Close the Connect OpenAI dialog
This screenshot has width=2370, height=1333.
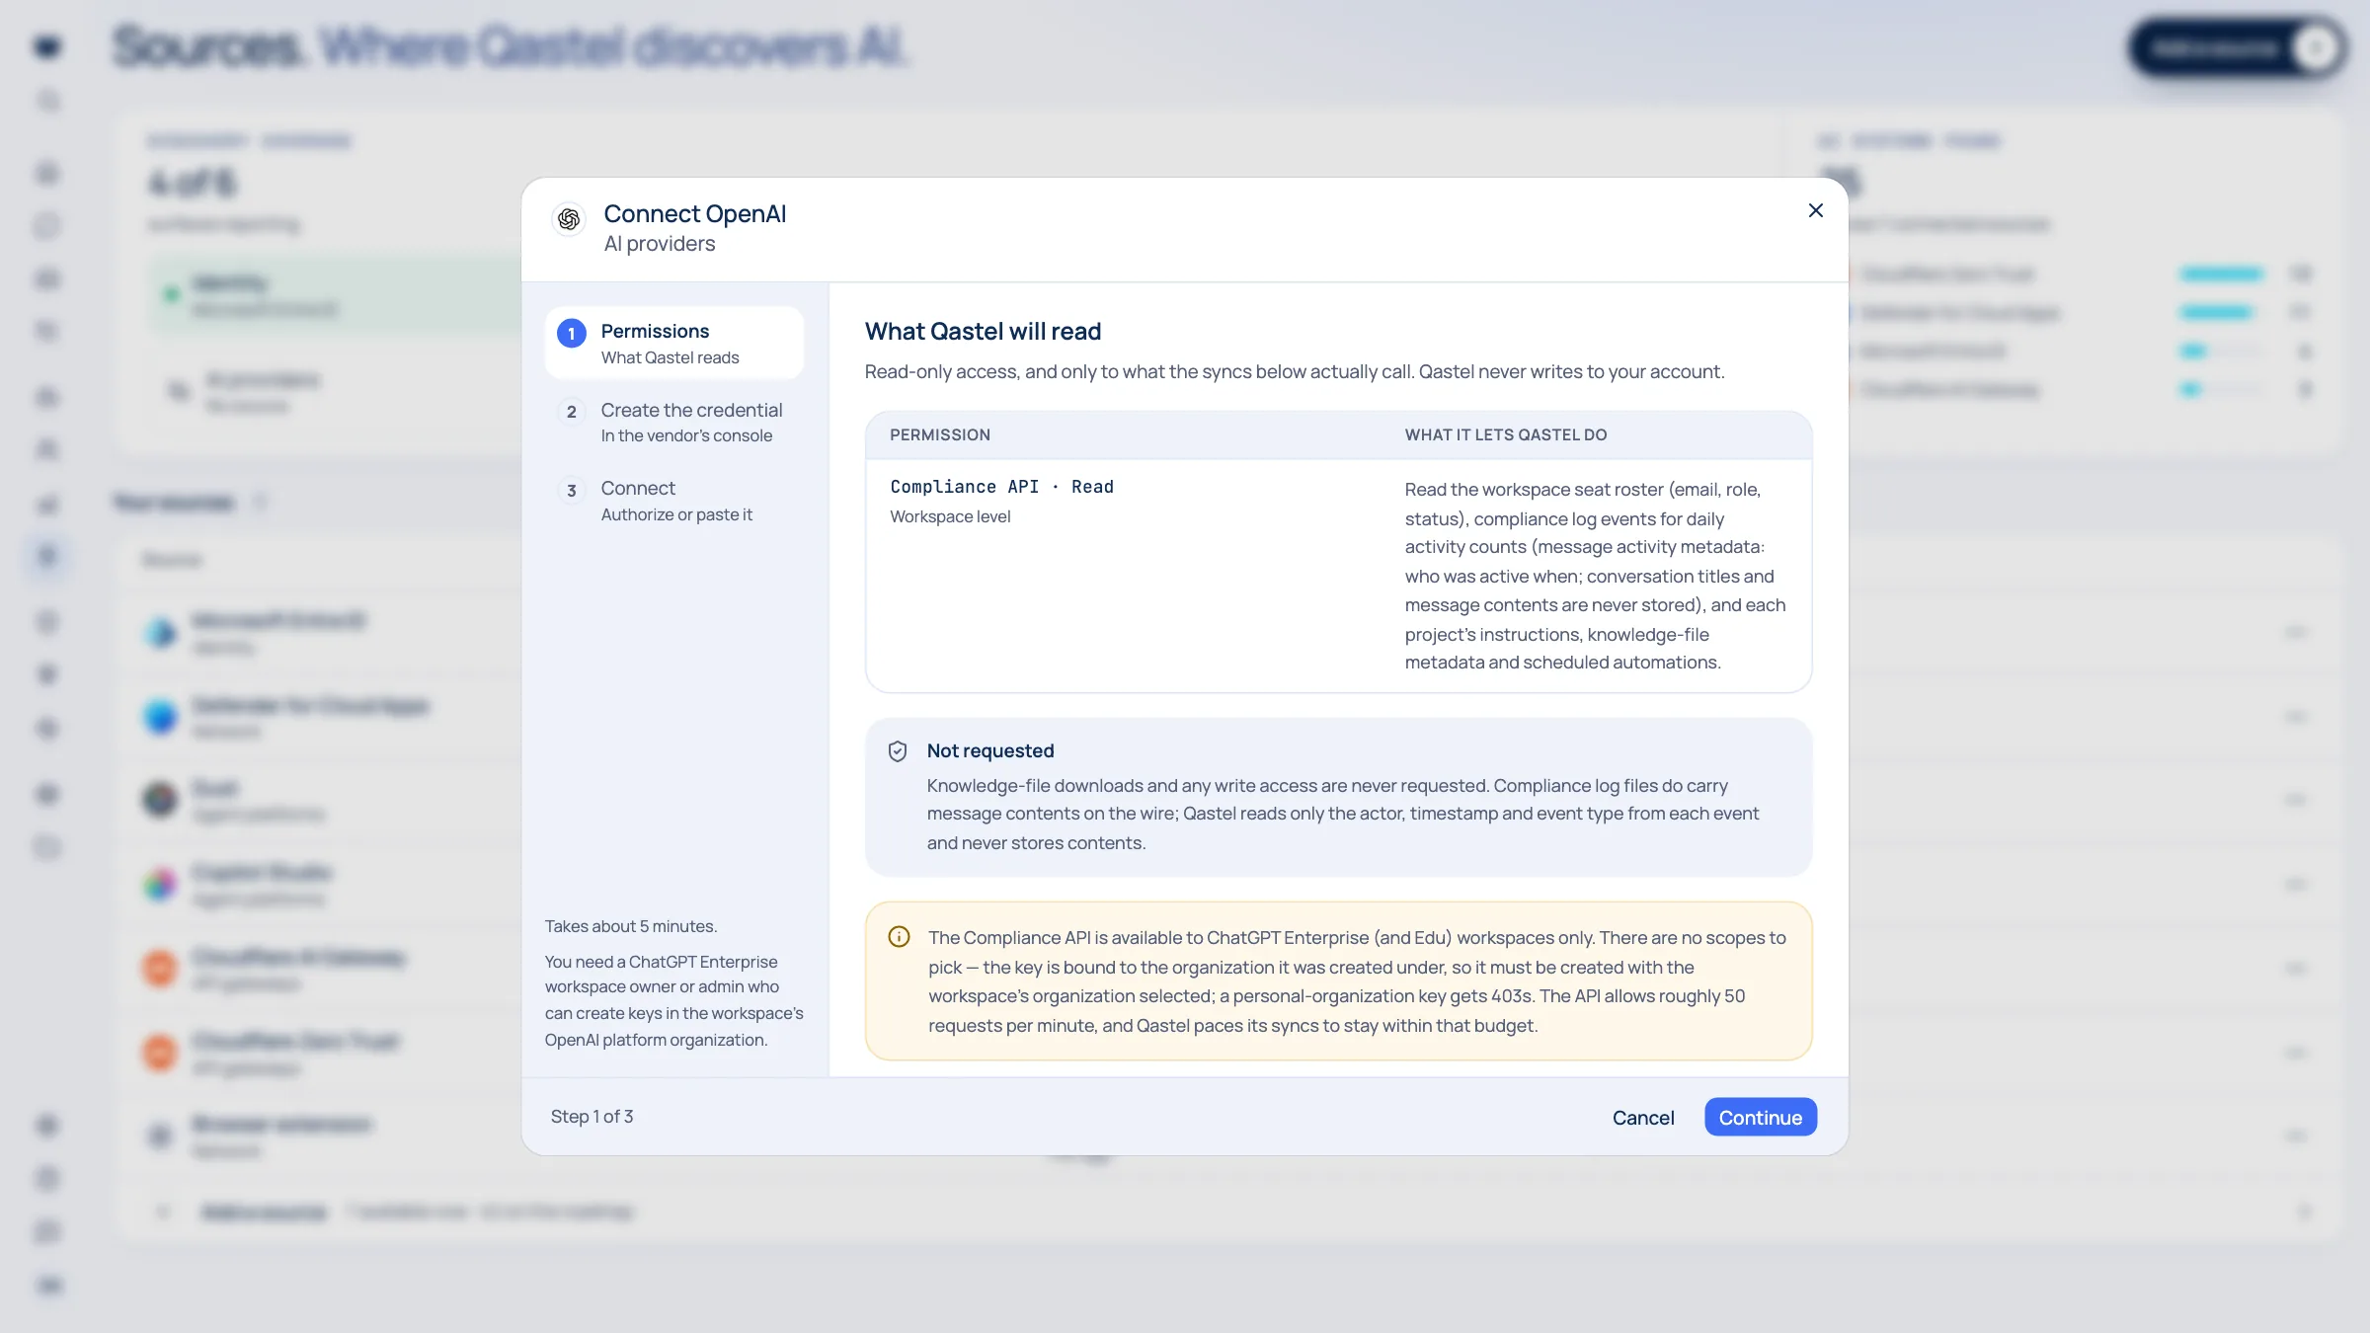click(1815, 210)
